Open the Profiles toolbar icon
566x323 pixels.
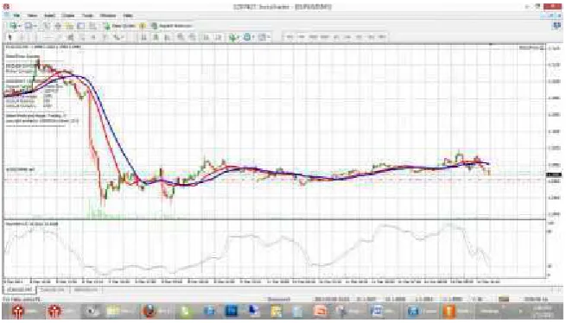point(29,26)
